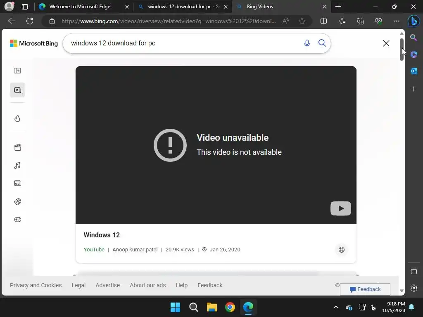Click the YouTube play logo in player
This screenshot has width=423, height=317.
tap(340, 208)
